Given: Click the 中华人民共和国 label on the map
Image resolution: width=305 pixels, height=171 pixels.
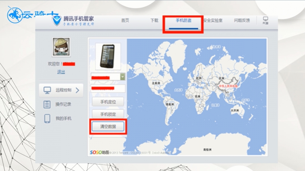Looking at the screenshot, I should [228, 86].
